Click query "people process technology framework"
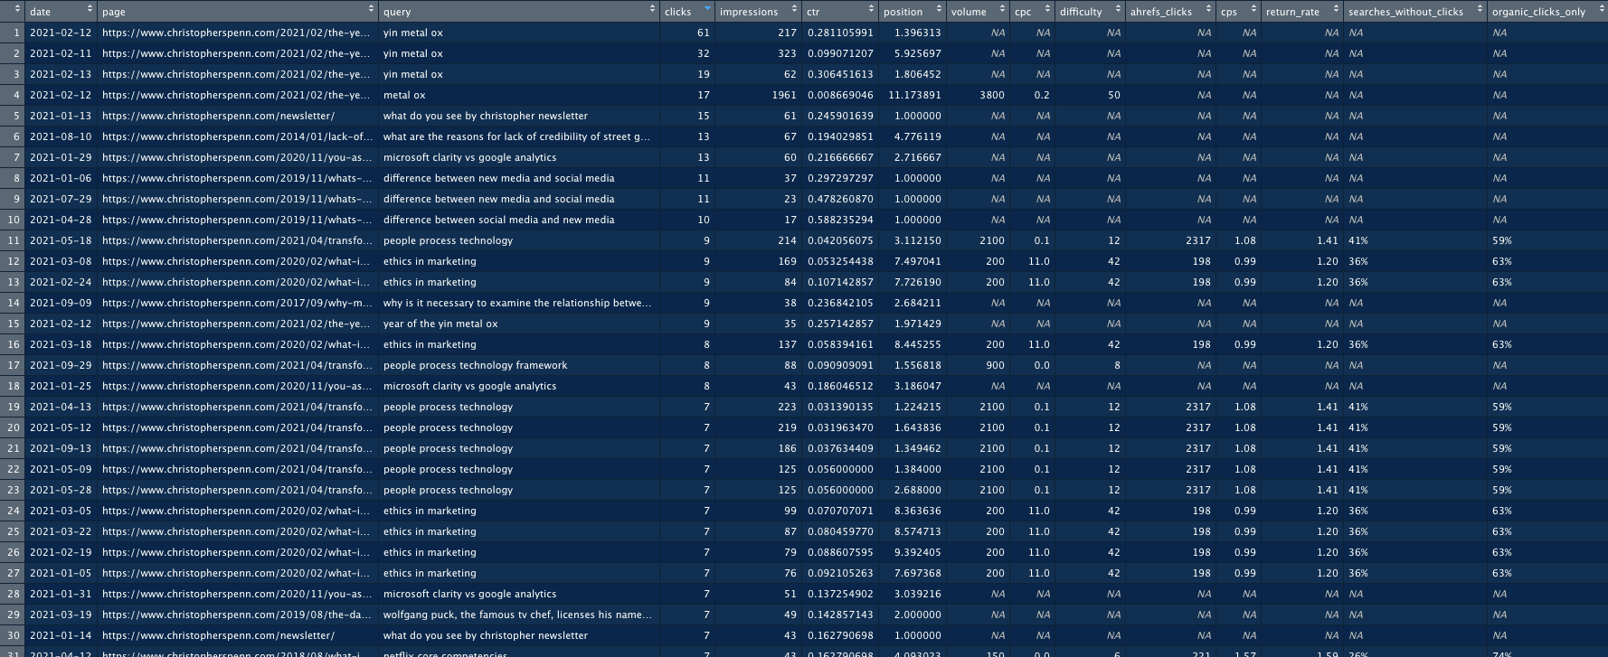 [475, 365]
